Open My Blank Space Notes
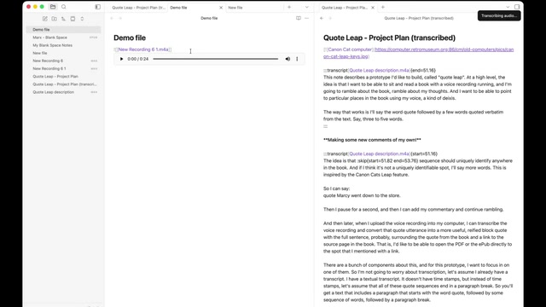The height and width of the screenshot is (307, 546). (63, 45)
